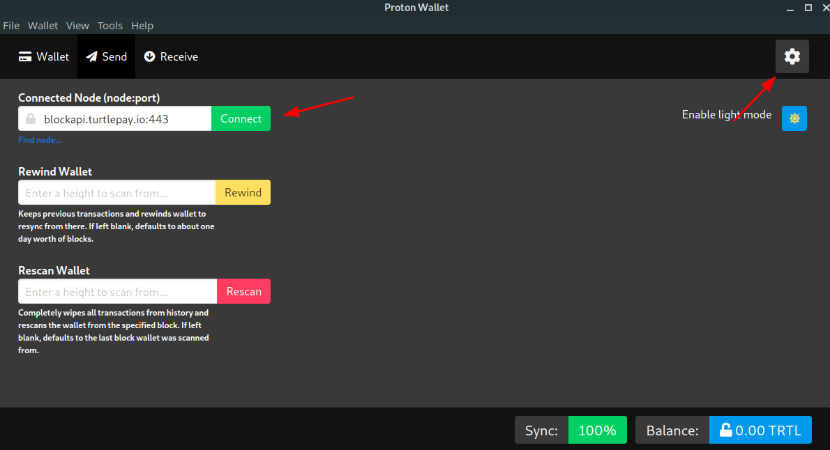Click the red Rescan button
Viewport: 830px width, 450px height.
243,291
